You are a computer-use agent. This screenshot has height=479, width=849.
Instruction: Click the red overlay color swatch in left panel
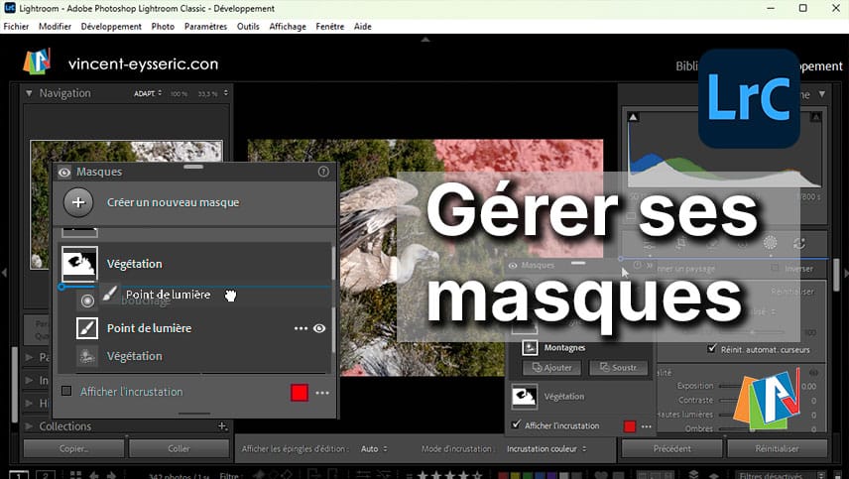click(x=300, y=393)
